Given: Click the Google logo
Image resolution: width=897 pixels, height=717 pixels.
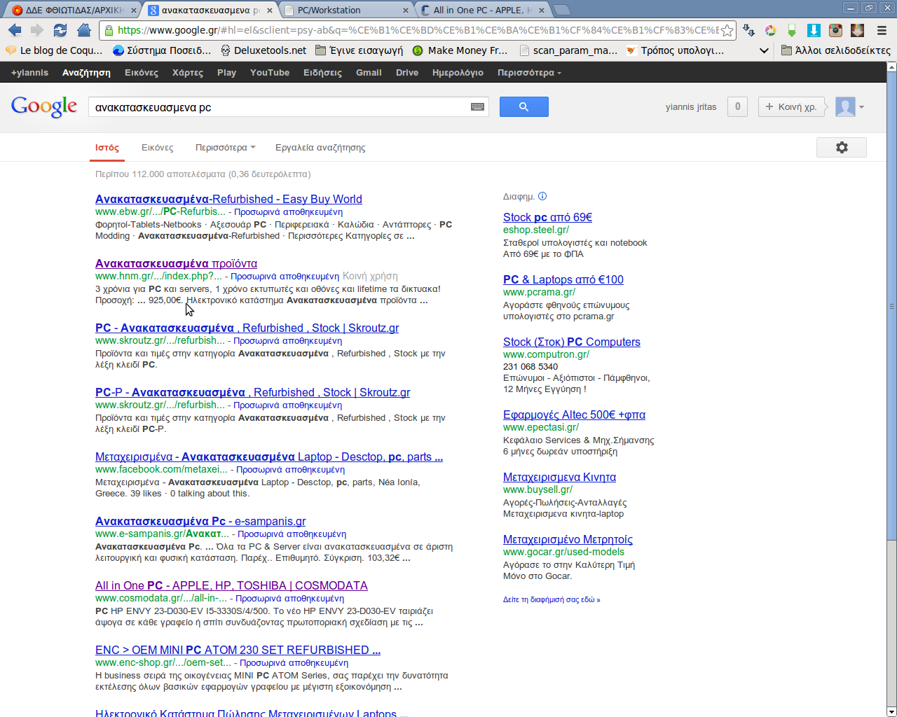Looking at the screenshot, I should point(44,106).
